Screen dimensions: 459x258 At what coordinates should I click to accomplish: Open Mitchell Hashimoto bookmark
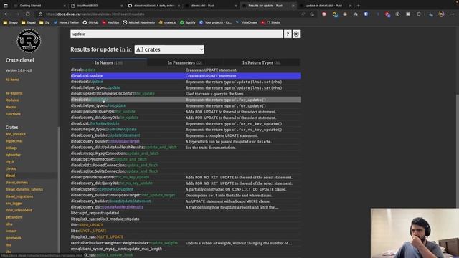tap(138, 22)
